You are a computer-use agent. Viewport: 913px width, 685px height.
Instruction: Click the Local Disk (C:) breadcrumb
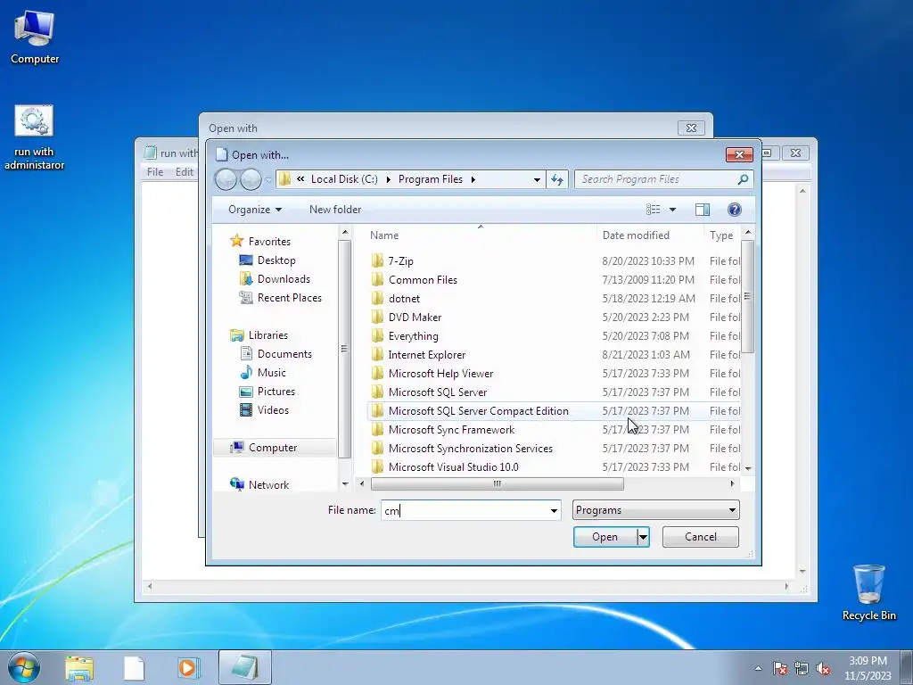pyautogui.click(x=344, y=179)
